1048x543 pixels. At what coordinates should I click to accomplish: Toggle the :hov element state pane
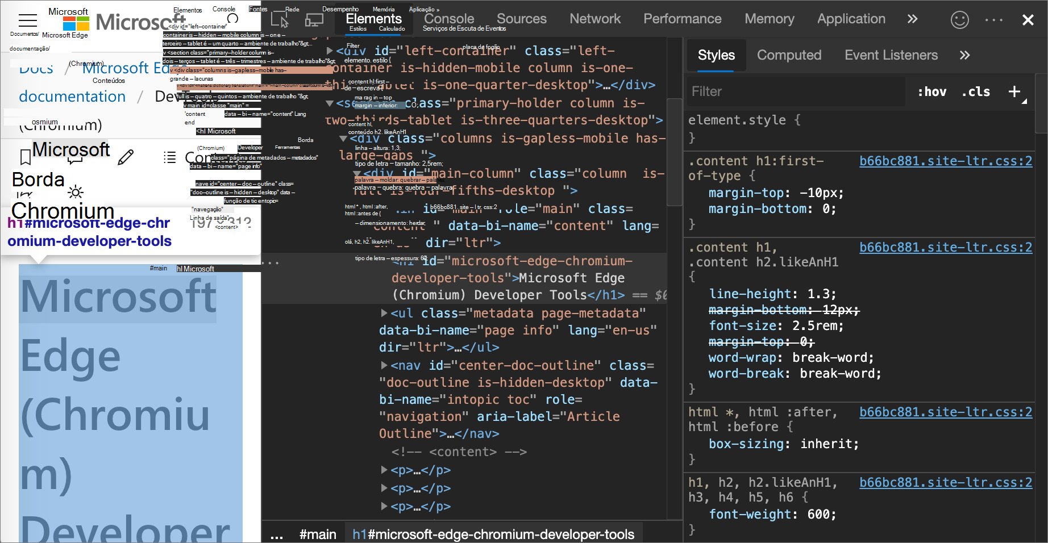[x=932, y=91]
